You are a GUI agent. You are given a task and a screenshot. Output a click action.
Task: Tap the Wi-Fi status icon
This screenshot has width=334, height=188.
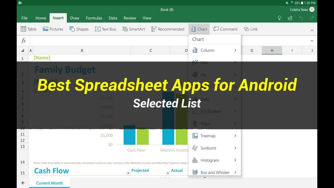(292, 3)
